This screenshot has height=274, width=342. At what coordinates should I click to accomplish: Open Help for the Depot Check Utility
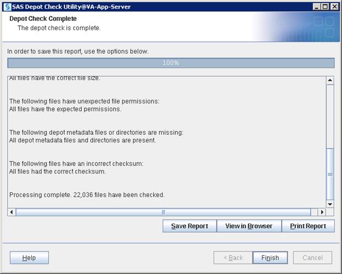(29, 258)
